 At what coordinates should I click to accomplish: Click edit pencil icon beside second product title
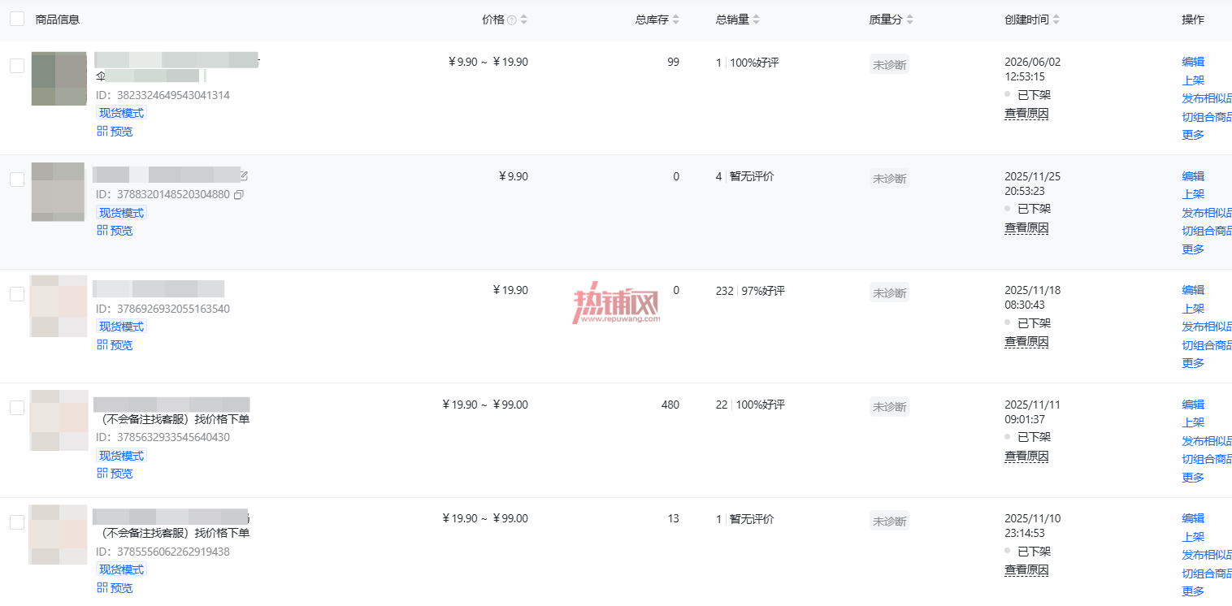click(x=244, y=175)
